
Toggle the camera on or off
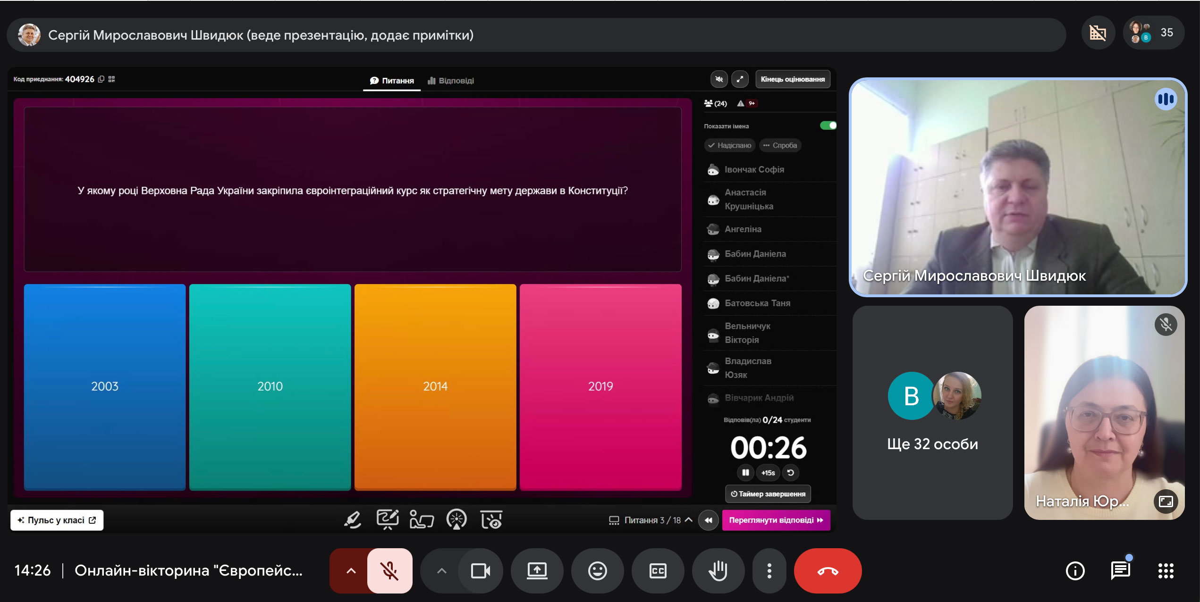point(481,571)
